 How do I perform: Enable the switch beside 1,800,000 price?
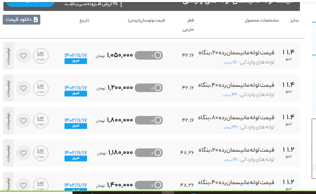click(x=149, y=120)
